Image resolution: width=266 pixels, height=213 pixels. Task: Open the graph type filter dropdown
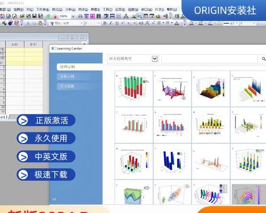(155, 59)
